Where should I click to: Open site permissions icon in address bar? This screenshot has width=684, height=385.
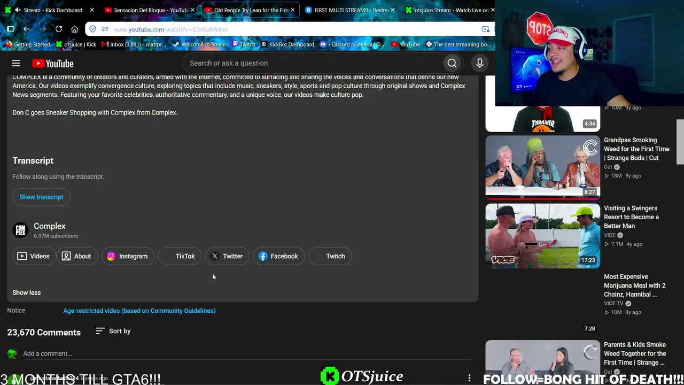coord(105,29)
